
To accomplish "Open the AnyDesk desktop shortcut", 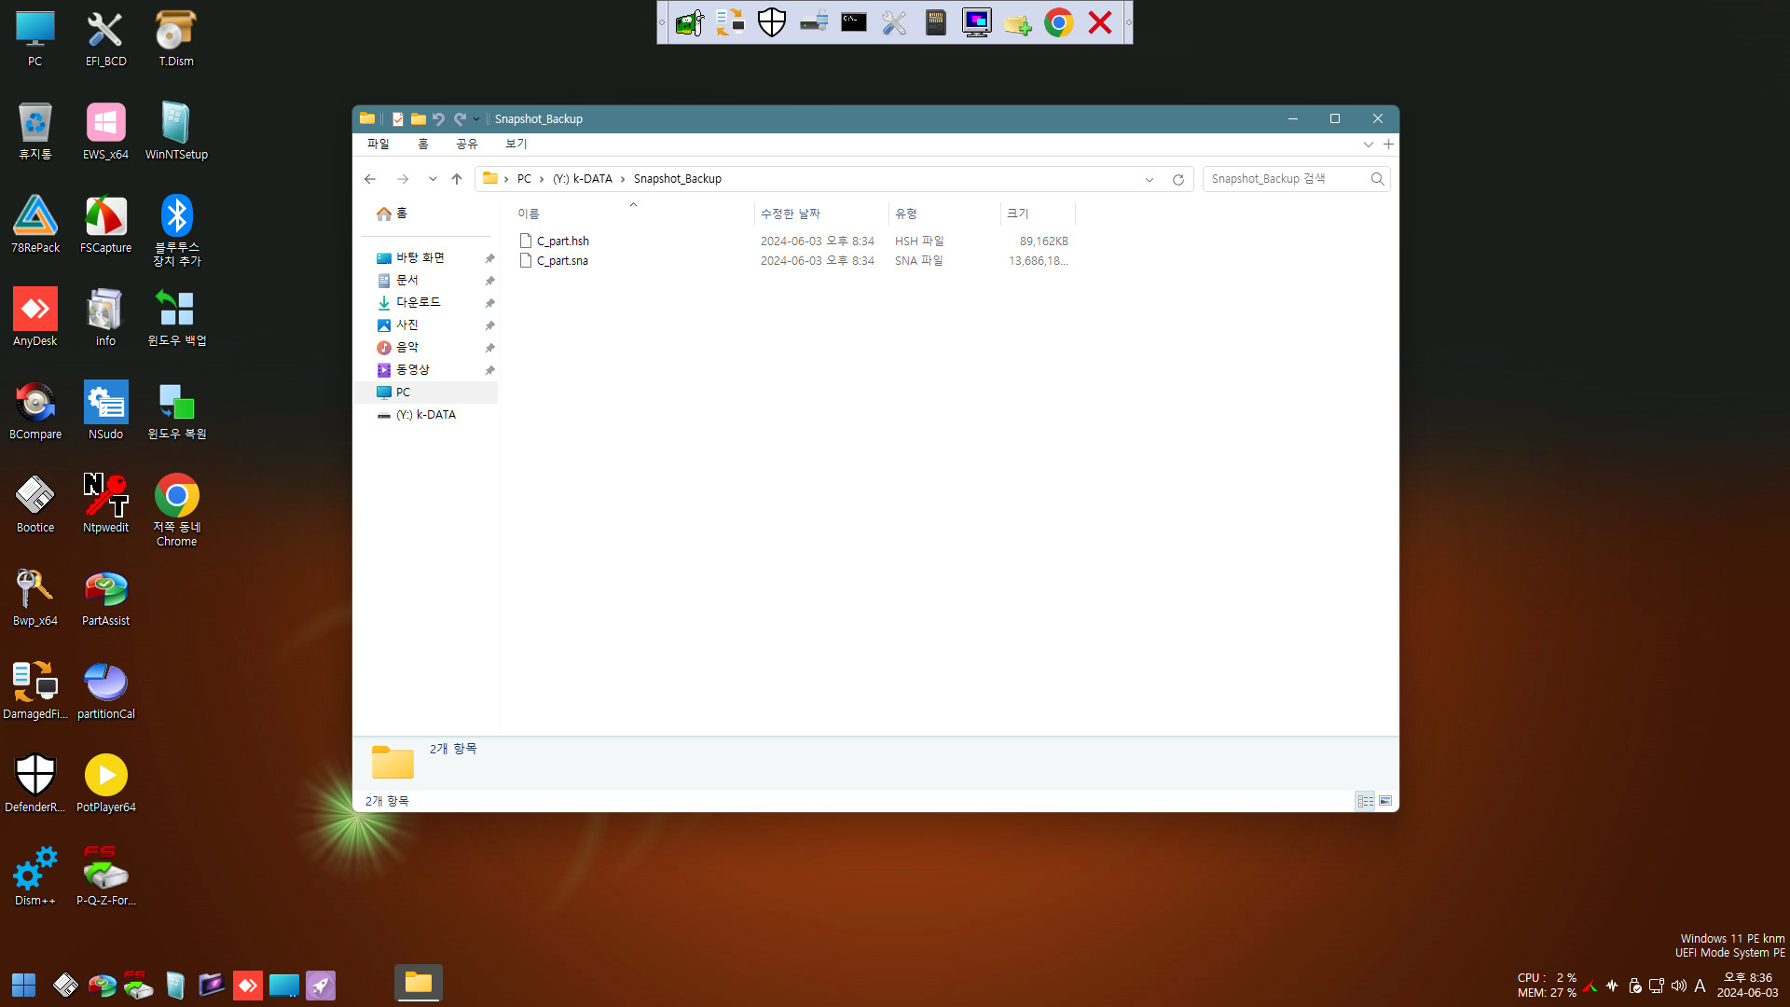I will (x=35, y=318).
